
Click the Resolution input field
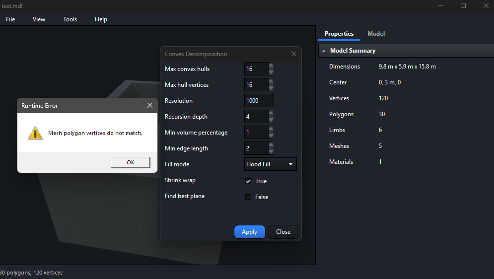point(259,101)
